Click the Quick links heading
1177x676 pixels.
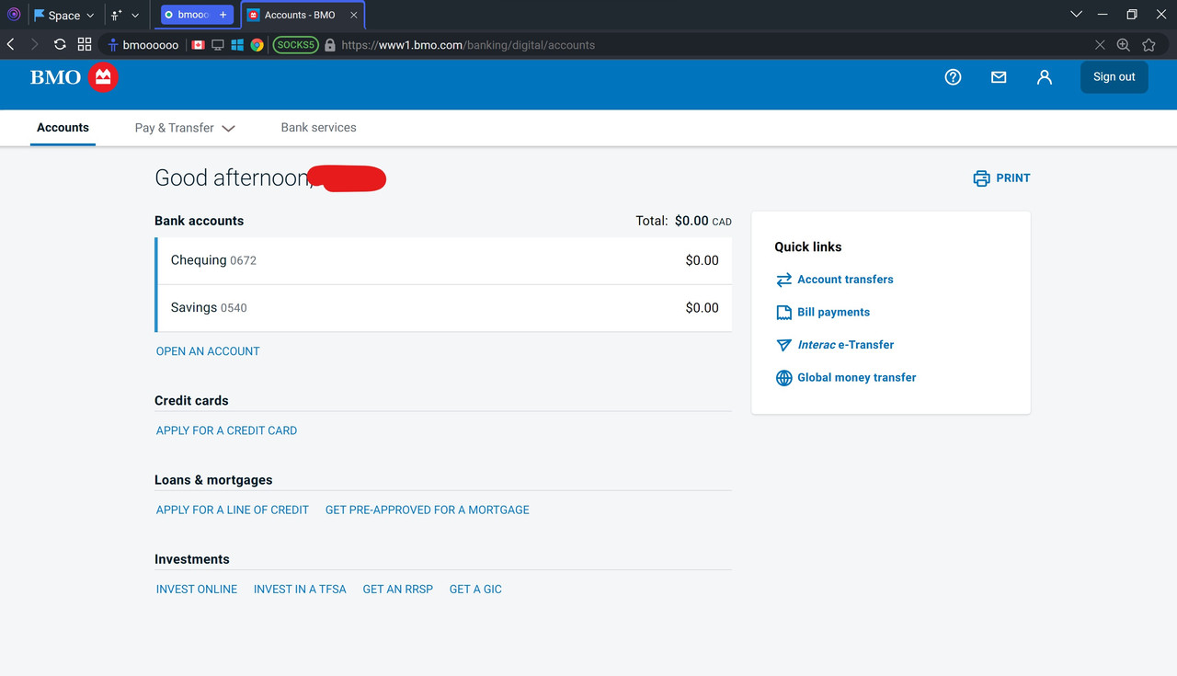(x=807, y=247)
